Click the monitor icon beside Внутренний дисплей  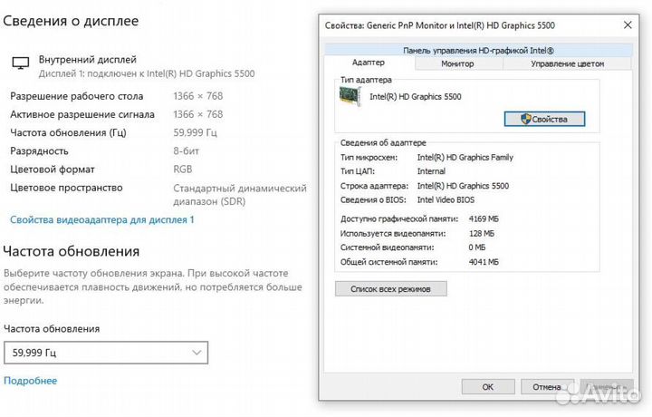click(20, 63)
